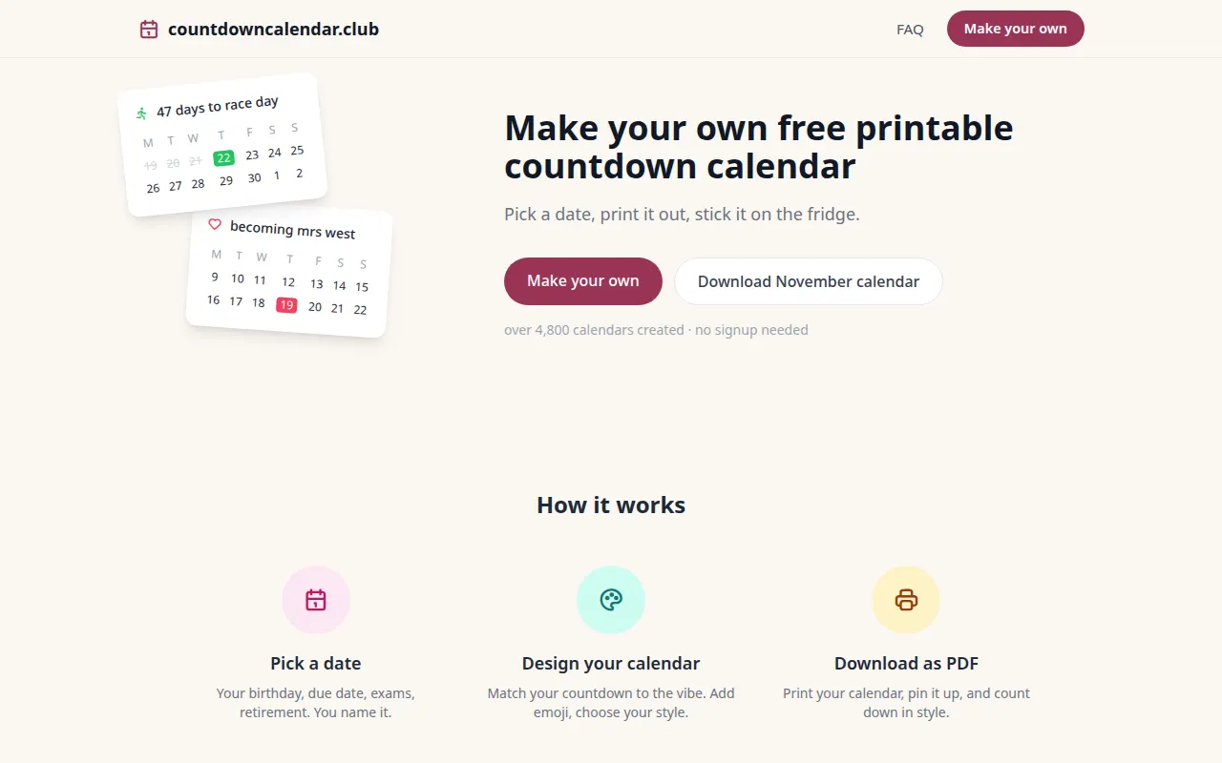Click the heart icon on mrs west card
1222x763 pixels.
pyautogui.click(x=215, y=224)
